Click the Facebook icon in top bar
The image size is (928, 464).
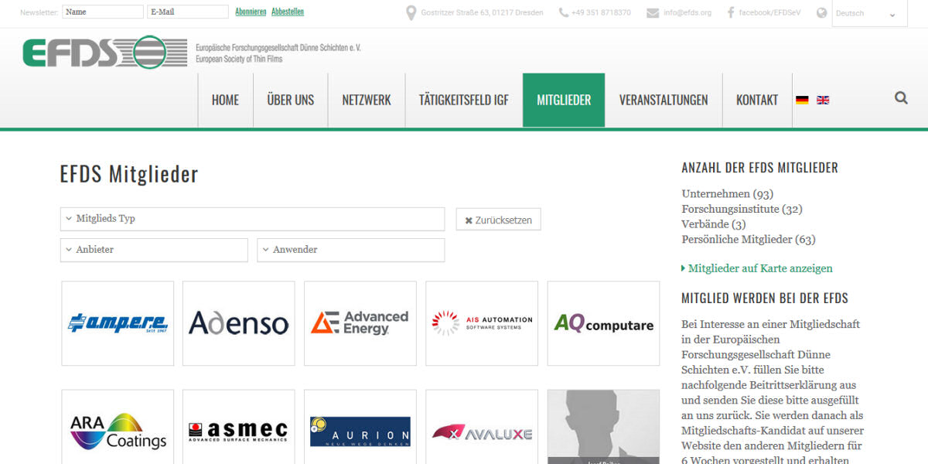(730, 12)
